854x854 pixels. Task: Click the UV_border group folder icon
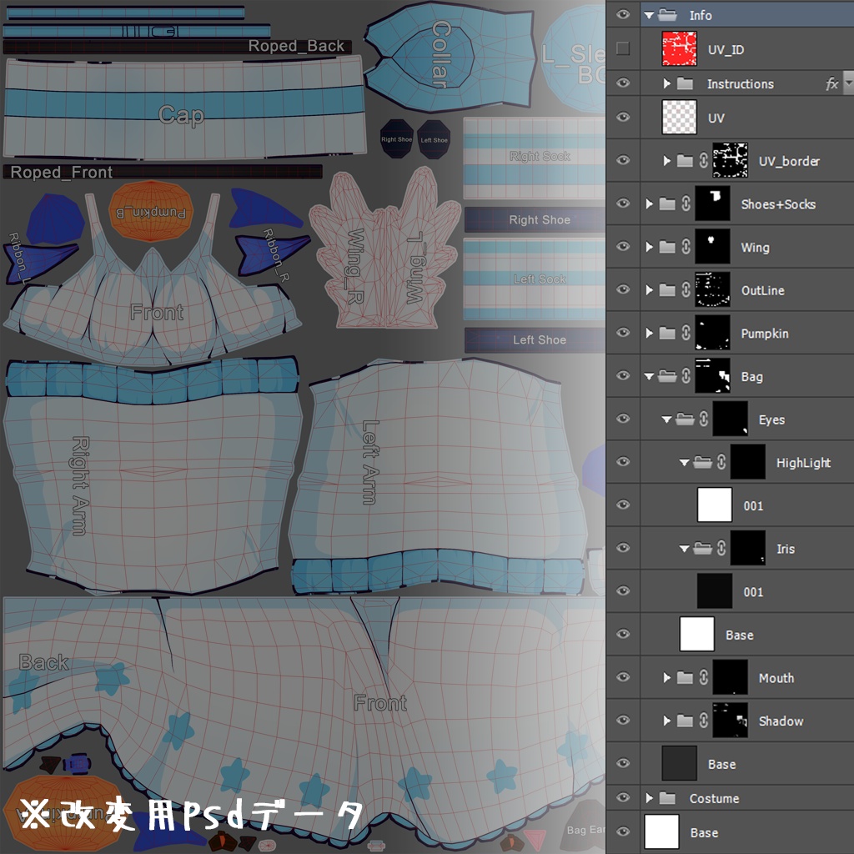tap(685, 161)
